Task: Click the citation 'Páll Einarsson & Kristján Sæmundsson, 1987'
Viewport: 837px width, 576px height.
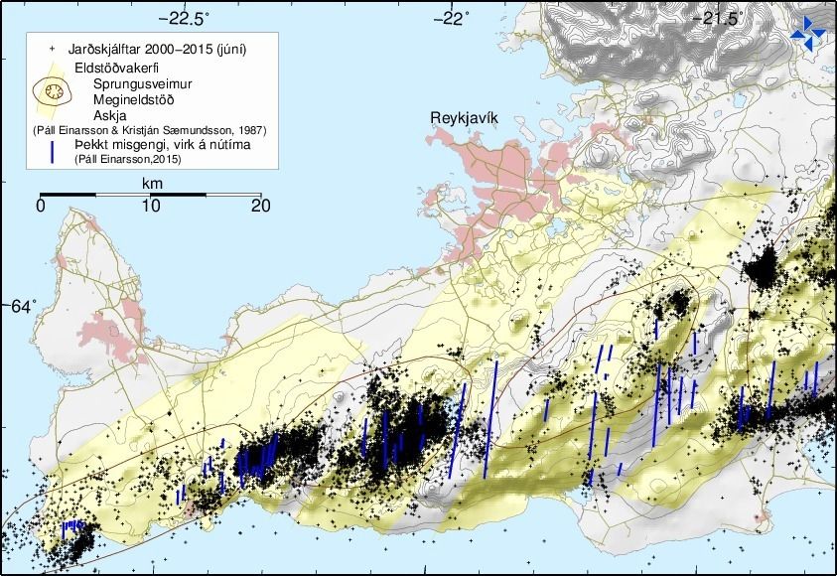Action: 150,130
